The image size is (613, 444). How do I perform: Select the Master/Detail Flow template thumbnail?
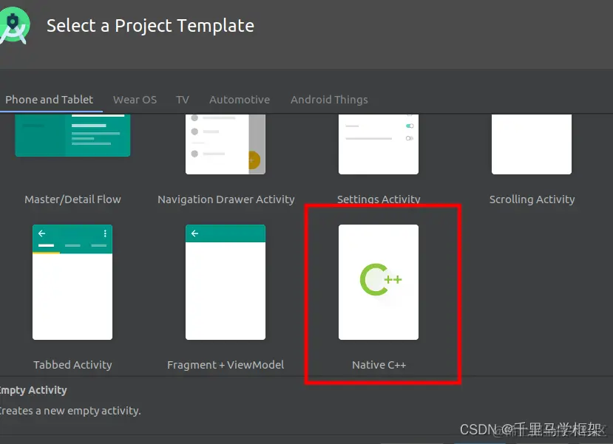coord(72,135)
